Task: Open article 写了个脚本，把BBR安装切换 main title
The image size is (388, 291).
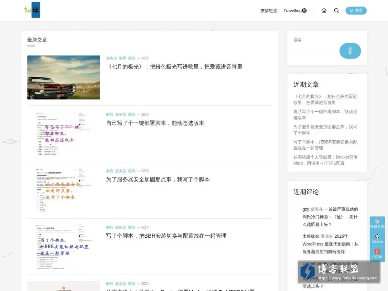Action: 166,236
